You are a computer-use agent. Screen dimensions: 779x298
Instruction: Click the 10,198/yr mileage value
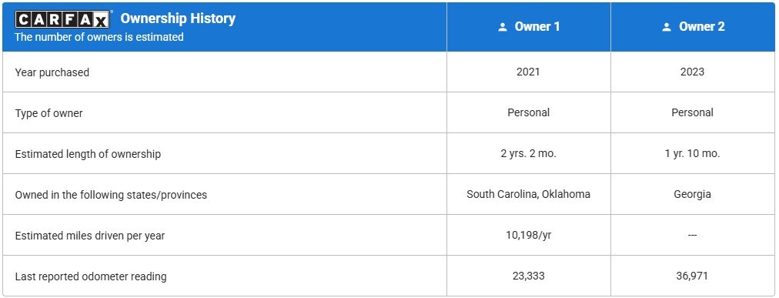pos(528,236)
